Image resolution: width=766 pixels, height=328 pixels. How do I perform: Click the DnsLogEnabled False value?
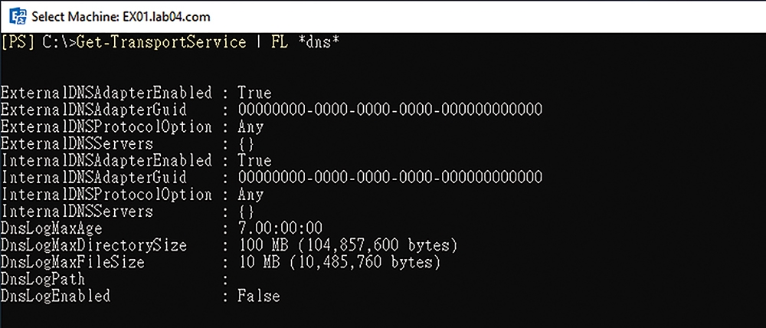coord(259,297)
